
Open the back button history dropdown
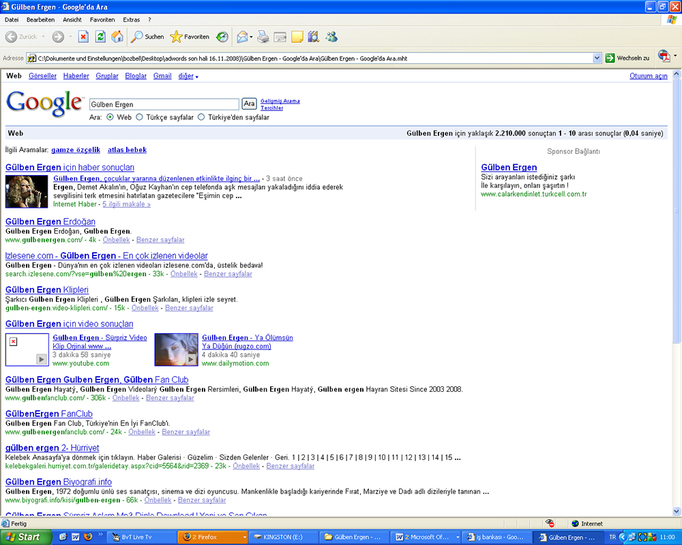(x=43, y=37)
